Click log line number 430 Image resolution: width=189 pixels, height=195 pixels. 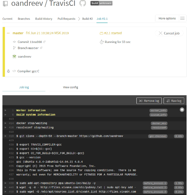point(11,145)
